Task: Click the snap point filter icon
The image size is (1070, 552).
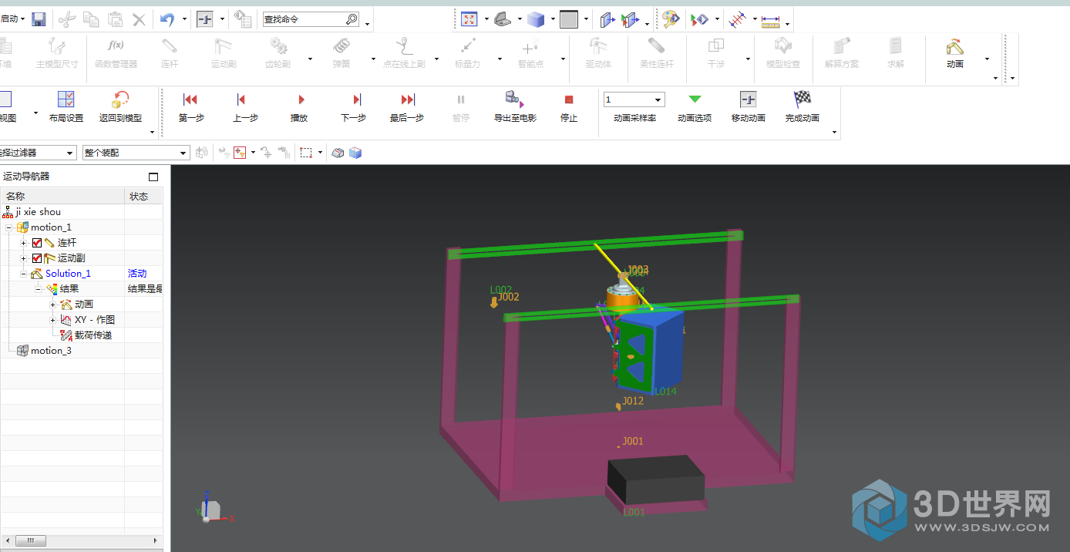Action: [x=240, y=153]
